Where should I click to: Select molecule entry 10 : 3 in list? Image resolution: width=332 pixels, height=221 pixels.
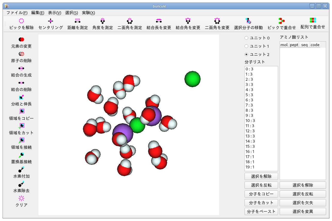point(250,121)
